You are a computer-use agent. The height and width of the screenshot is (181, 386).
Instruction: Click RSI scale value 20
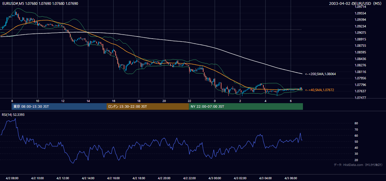356,160
